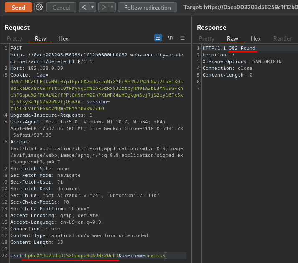Image resolution: width=298 pixels, height=263 pixels.
Task: Click the Request panel heading
Action: point(17,27)
